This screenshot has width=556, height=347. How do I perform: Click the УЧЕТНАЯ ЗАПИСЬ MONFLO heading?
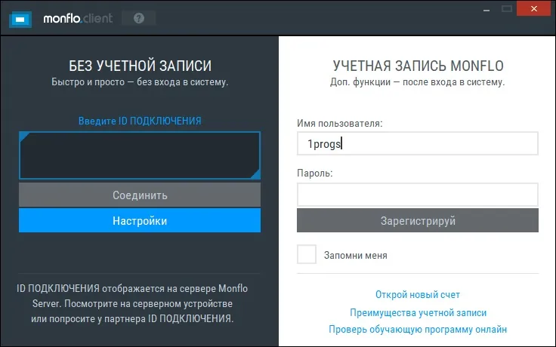[x=418, y=66]
